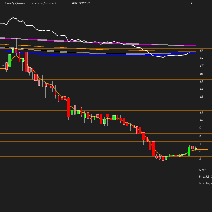Screen dimensions: 212x212
Task: Click the 'munafasutra.in' label
Action: point(46,3)
